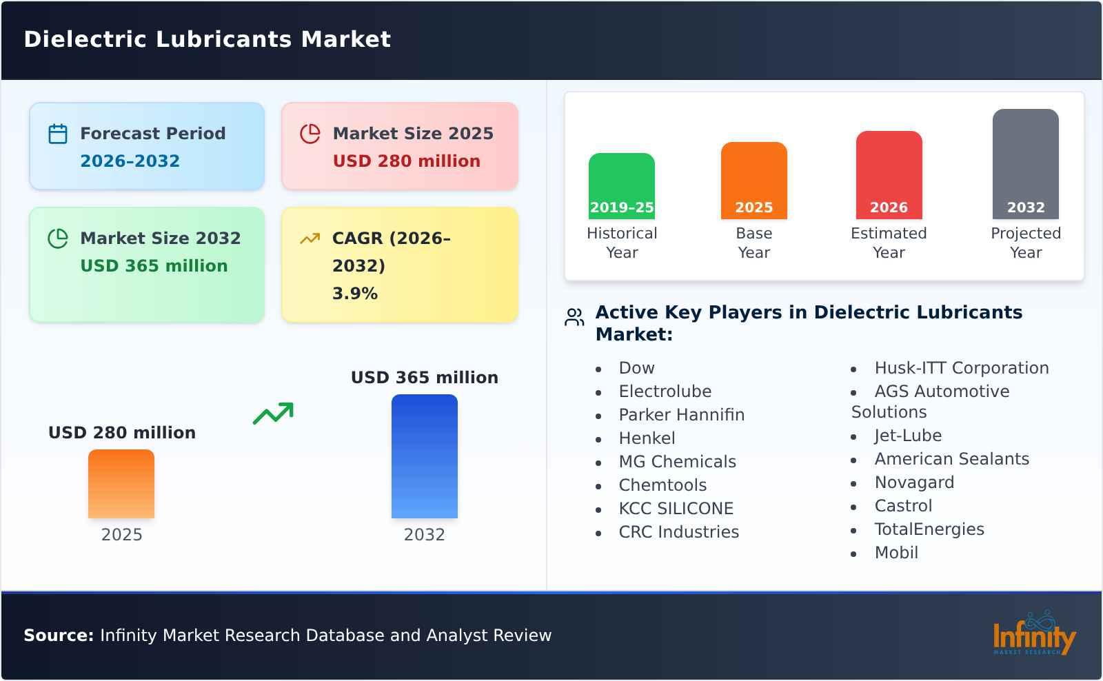Click the orange Base Year 2025 bar
The width and height of the screenshot is (1103, 681).
pos(753,181)
